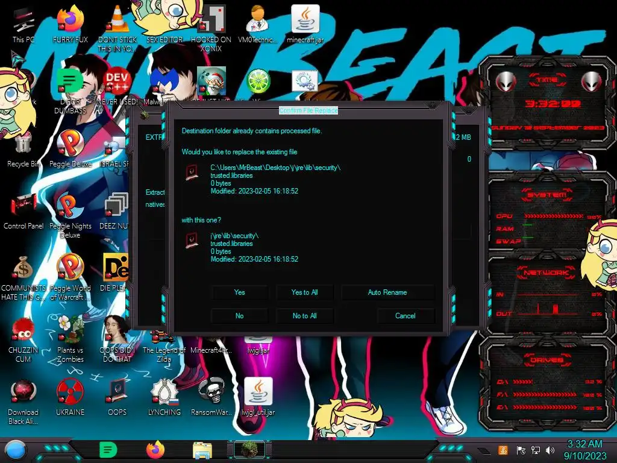This screenshot has width=617, height=463.
Task: Open green notes app in taskbar
Action: pyautogui.click(x=108, y=450)
